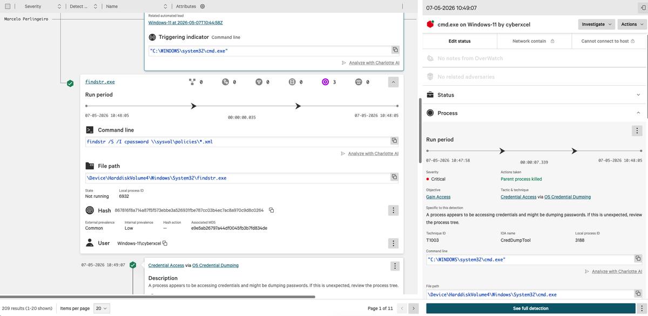Click the green shield check beside findstr.exe
This screenshot has height=316, width=648.
click(70, 84)
